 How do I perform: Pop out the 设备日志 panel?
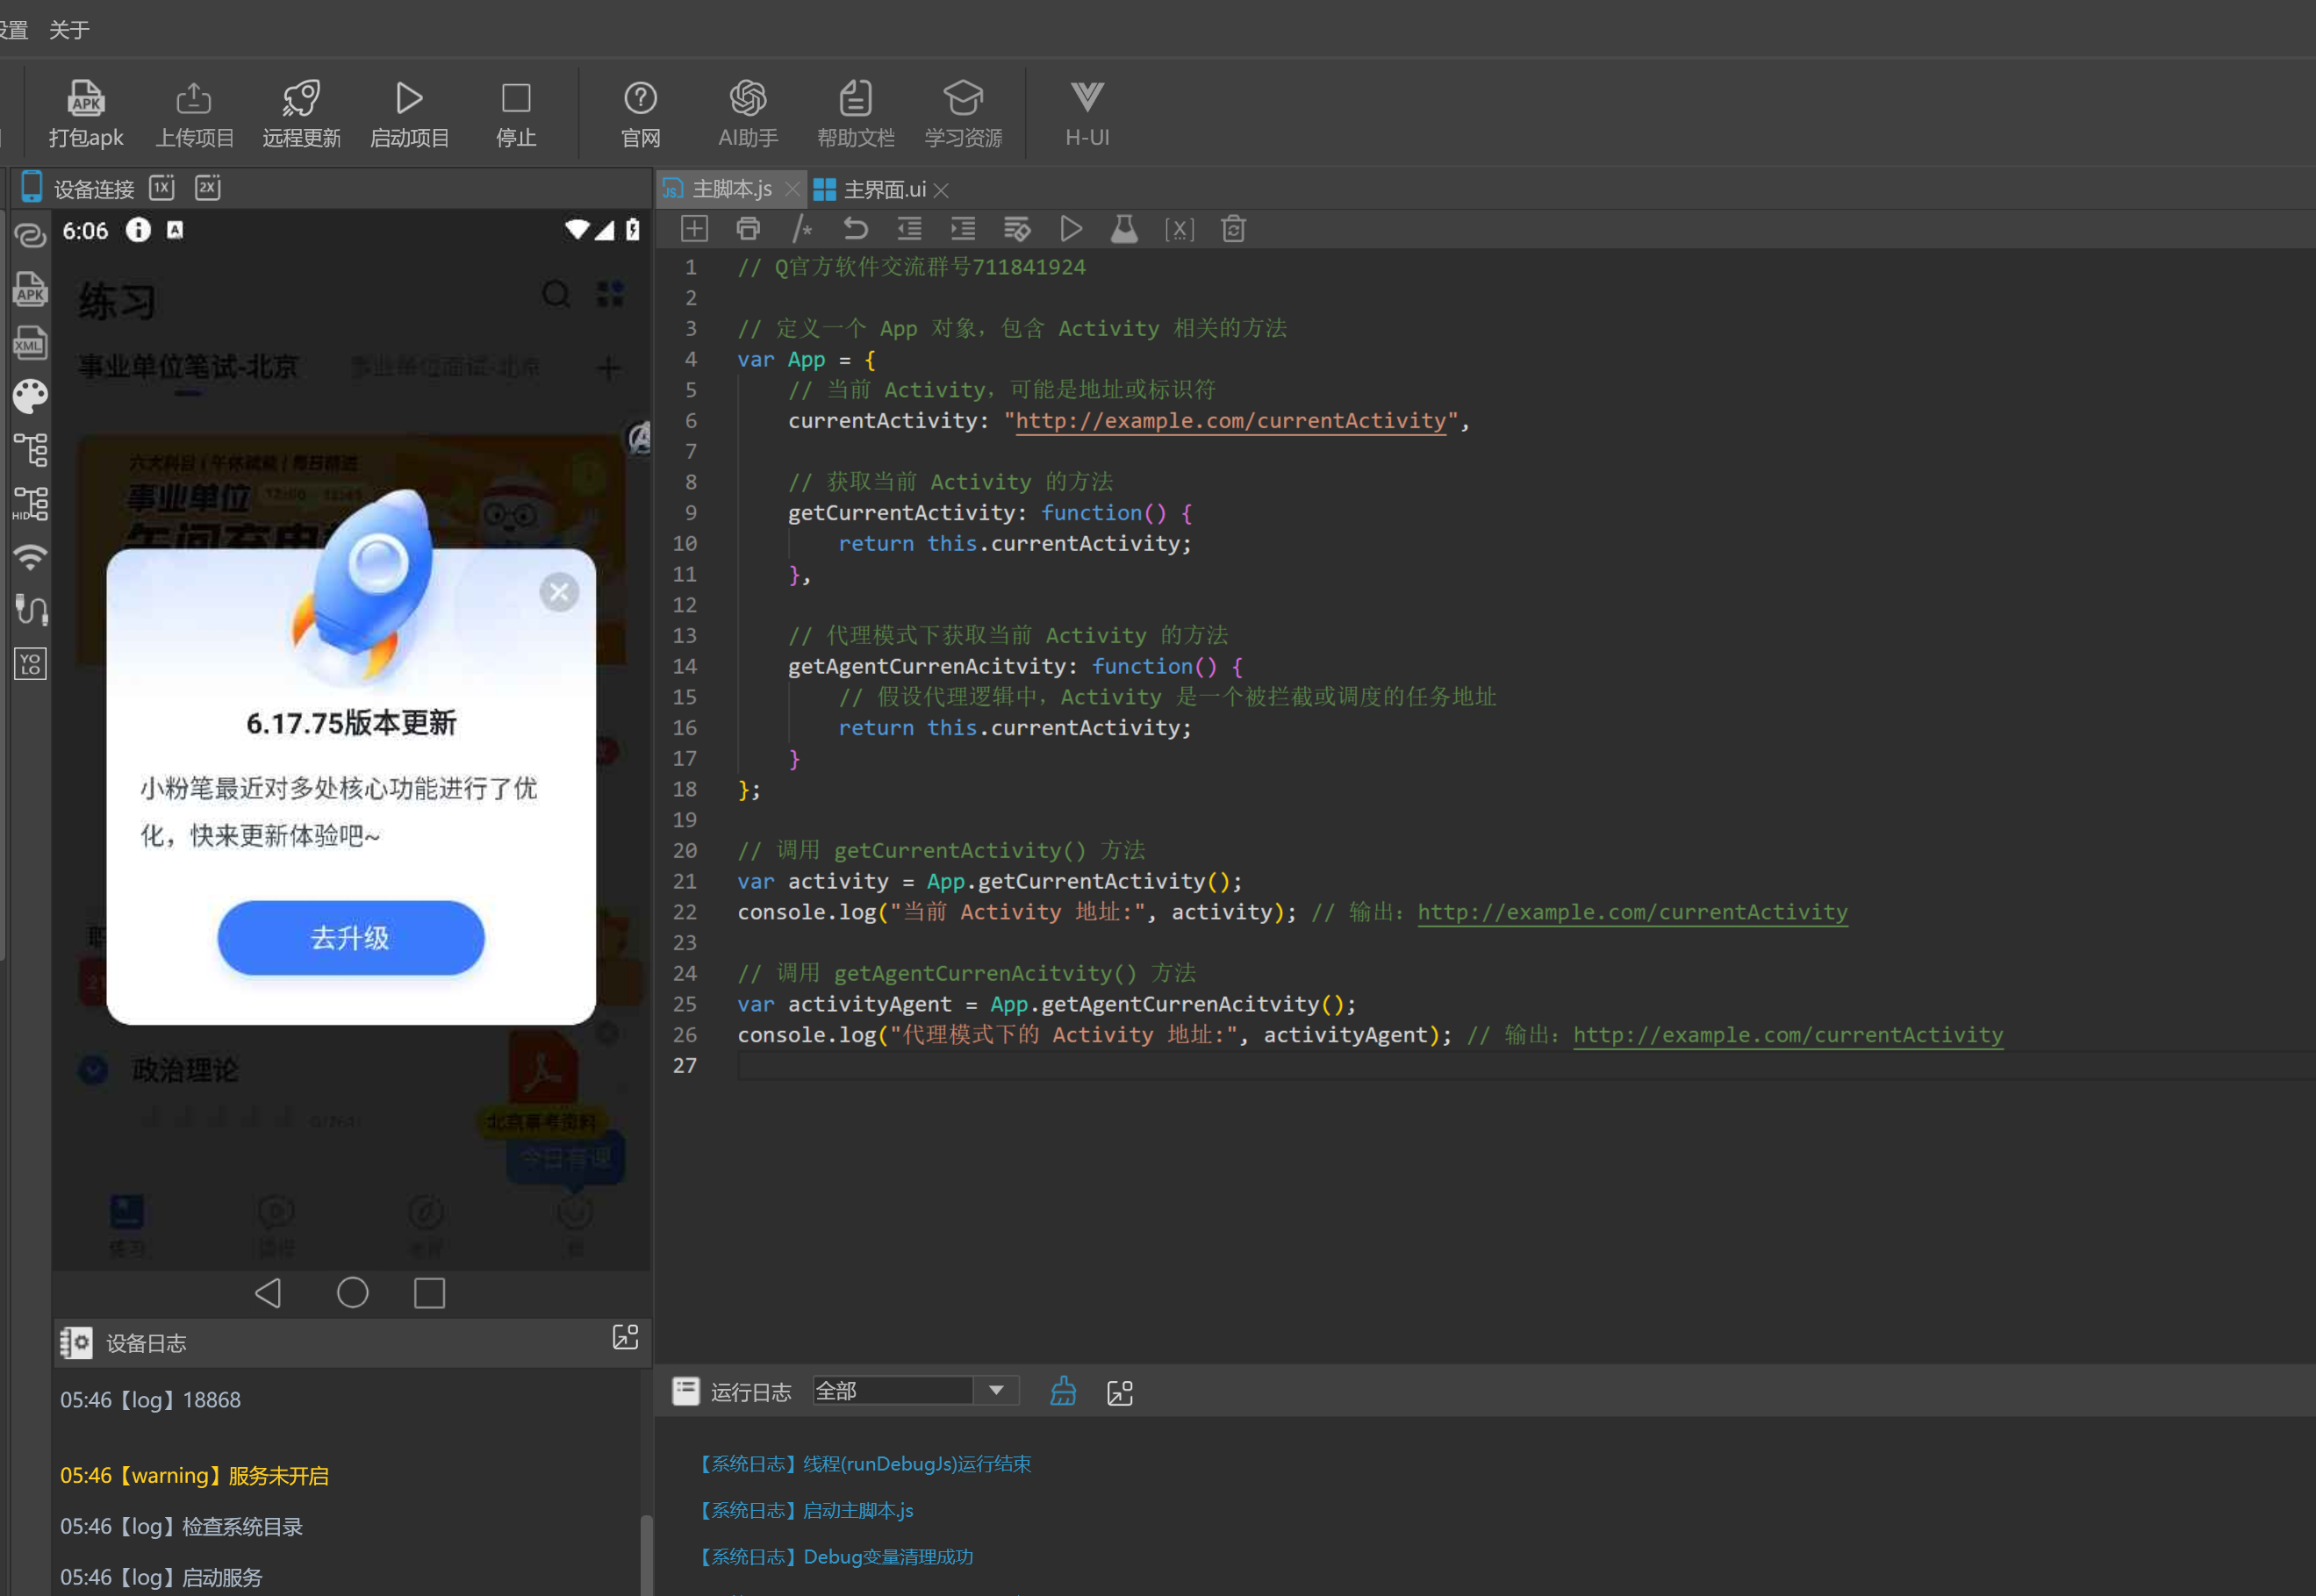click(626, 1338)
